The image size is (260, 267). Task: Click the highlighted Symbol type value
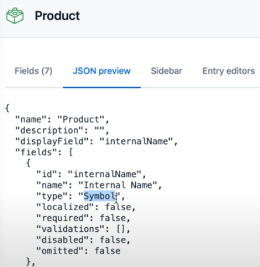pyautogui.click(x=100, y=196)
